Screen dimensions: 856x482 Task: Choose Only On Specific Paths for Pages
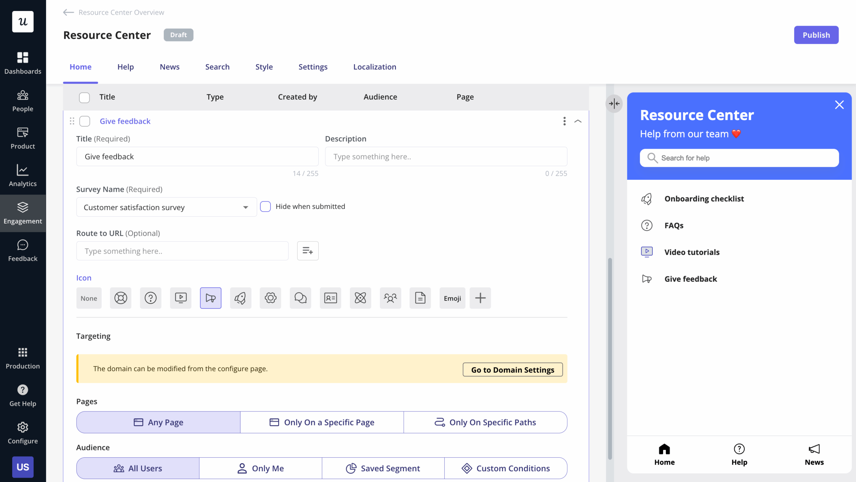[485, 422]
